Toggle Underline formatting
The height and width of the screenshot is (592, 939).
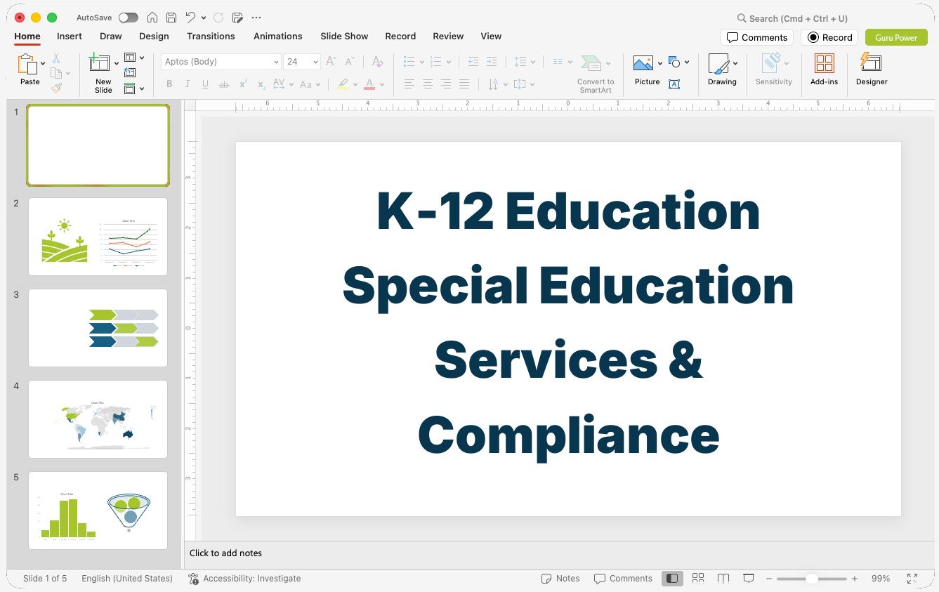point(205,84)
